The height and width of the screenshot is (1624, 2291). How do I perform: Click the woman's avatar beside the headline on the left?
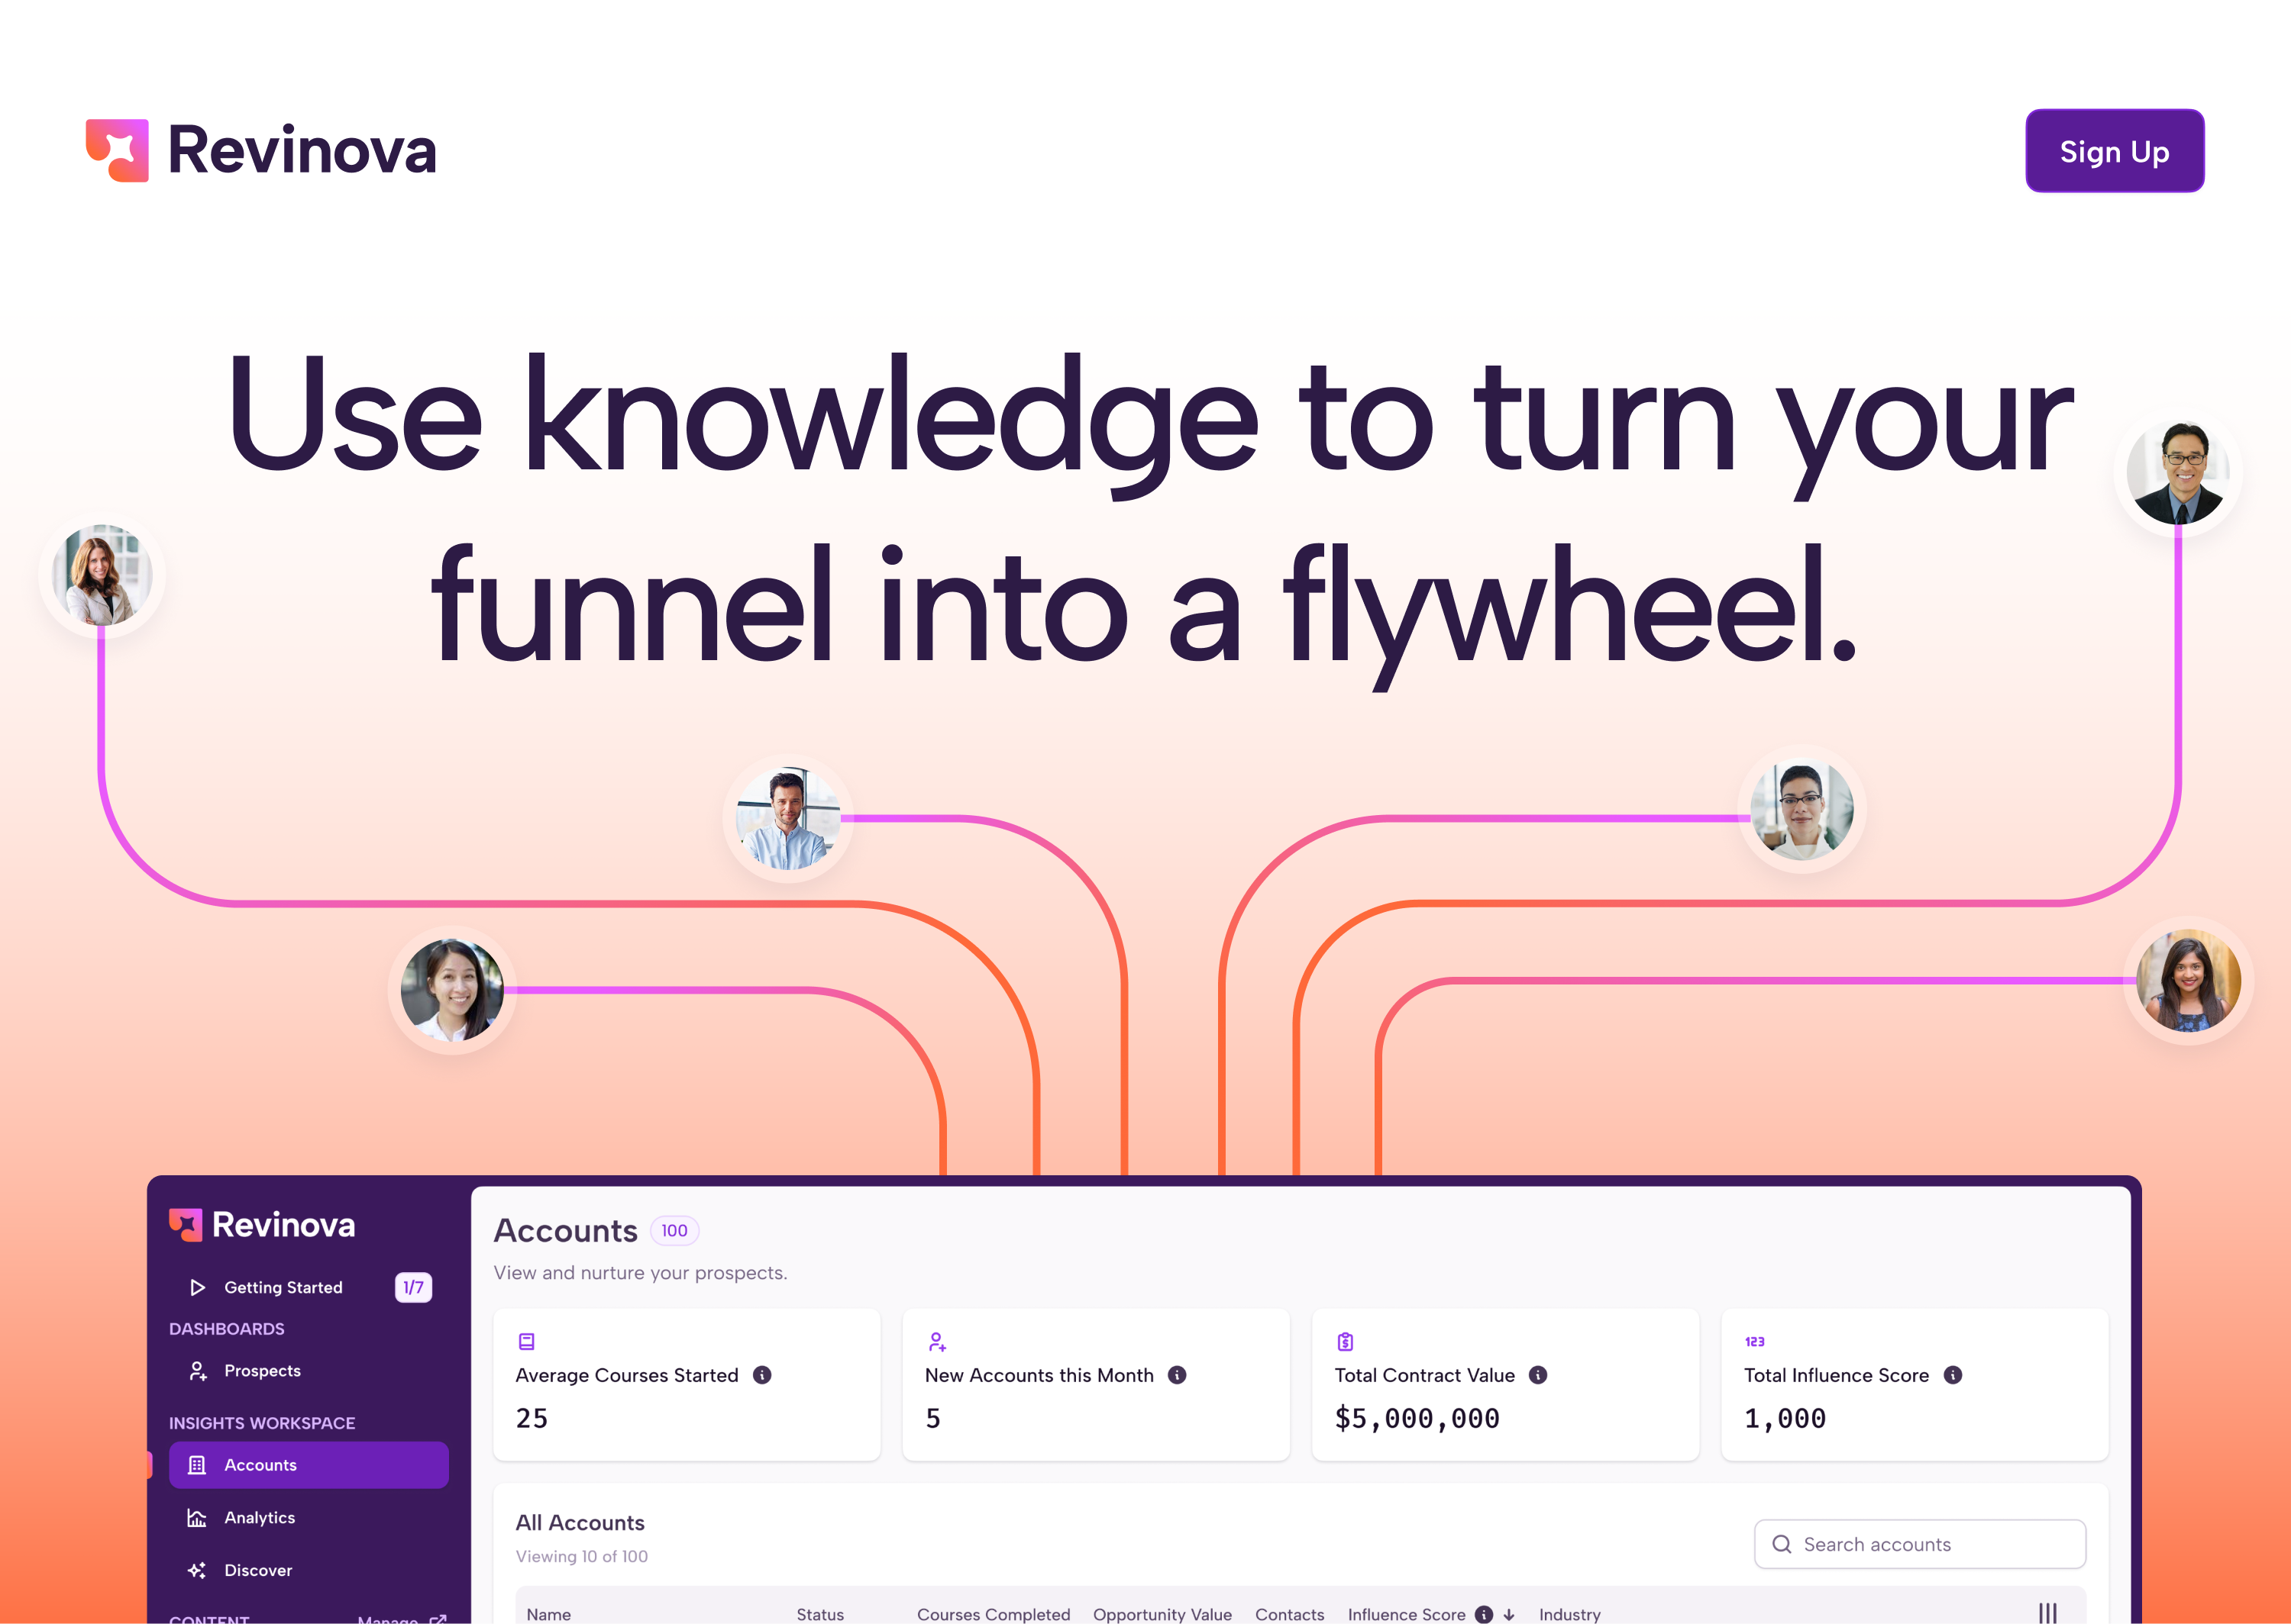coord(102,575)
